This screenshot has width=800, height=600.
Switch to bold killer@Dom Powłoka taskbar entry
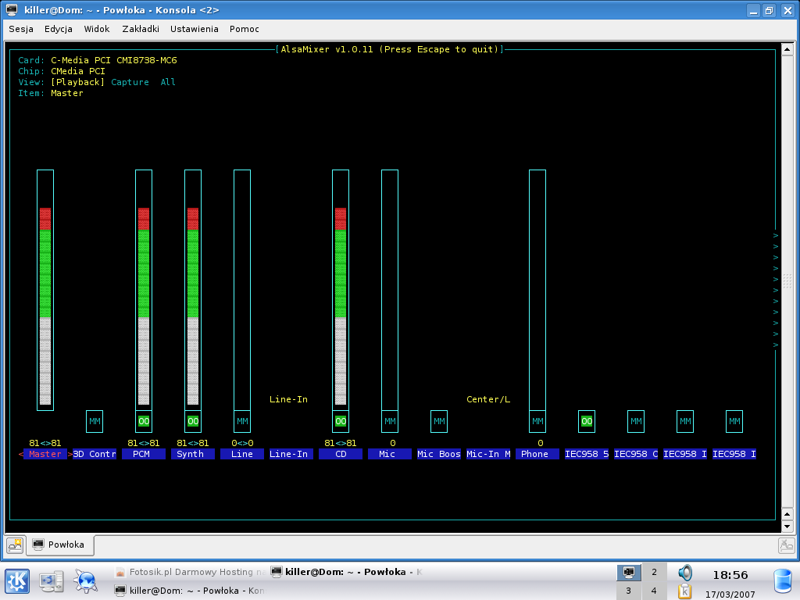click(x=346, y=572)
